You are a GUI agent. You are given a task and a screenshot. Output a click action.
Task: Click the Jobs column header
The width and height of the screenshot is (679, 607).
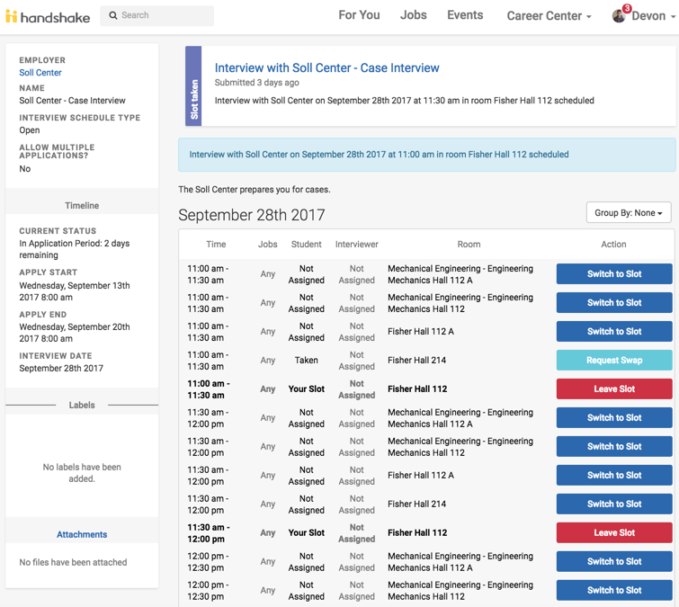[x=268, y=245]
